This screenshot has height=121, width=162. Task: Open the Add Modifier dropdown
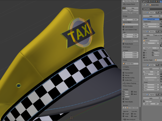click(x=152, y=9)
